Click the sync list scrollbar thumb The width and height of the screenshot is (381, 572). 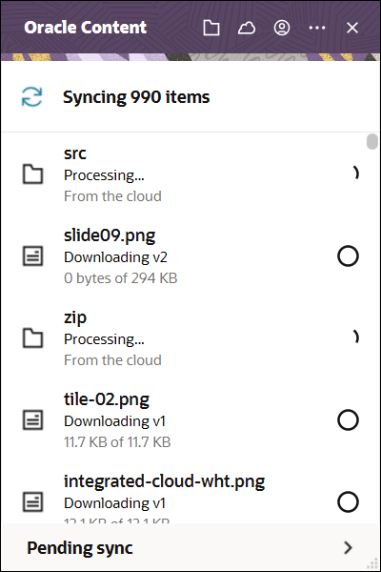[372, 141]
